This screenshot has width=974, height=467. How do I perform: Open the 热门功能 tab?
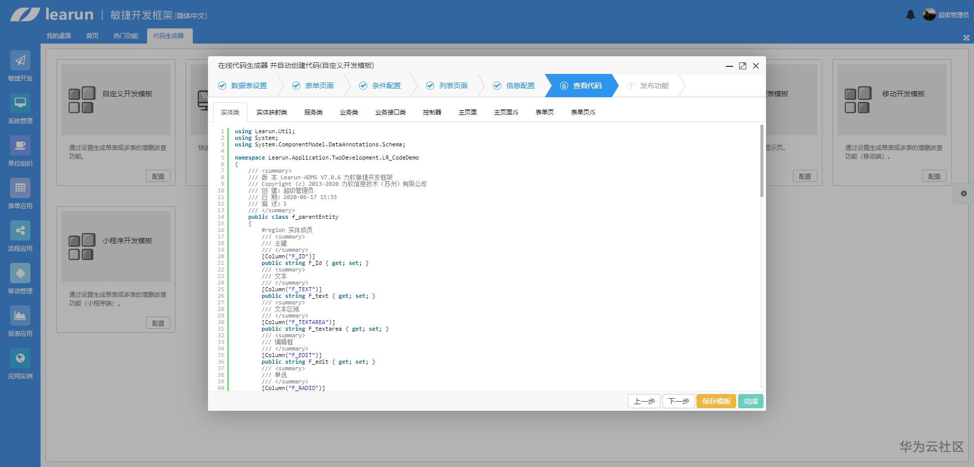click(126, 36)
